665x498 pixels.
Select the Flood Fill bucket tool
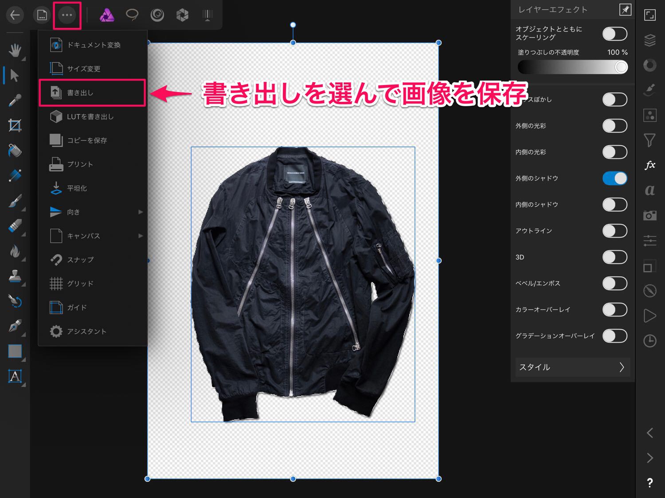(x=15, y=151)
